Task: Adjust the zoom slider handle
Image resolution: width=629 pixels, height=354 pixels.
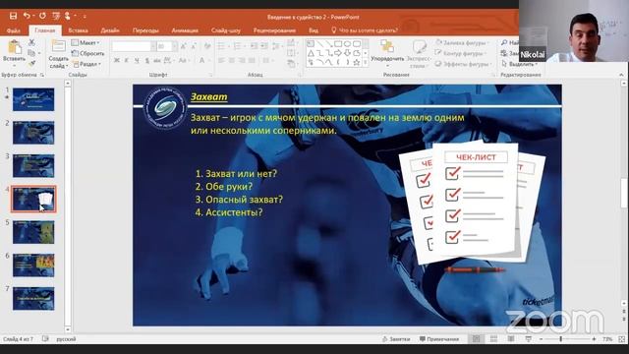Action: [561, 339]
